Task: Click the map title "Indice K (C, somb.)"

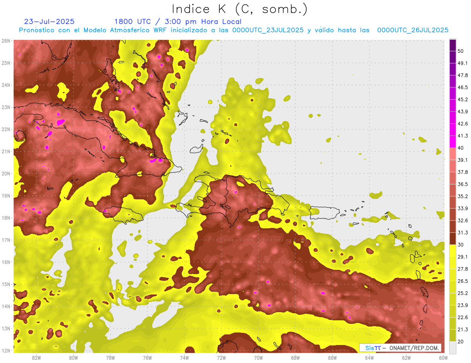Action: pos(239,9)
